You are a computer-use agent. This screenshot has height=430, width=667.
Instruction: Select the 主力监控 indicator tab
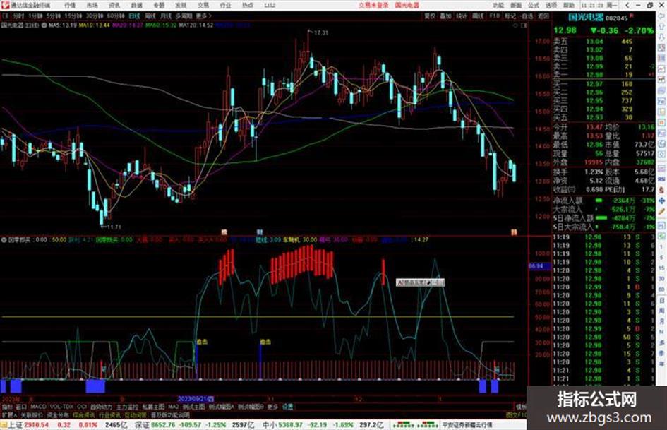click(127, 407)
